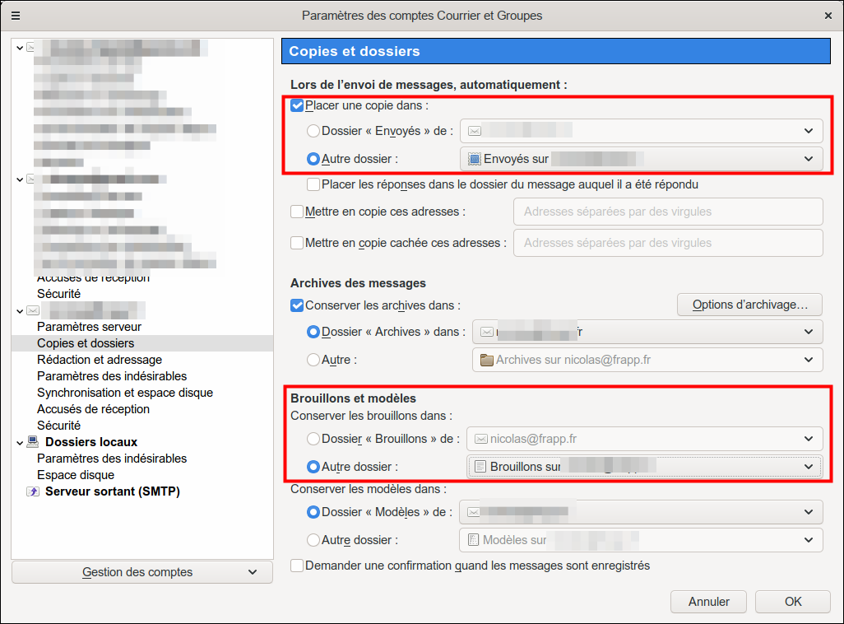This screenshot has height=624, width=844.
Task: Open Synchronisation et espace disque settings
Action: click(x=125, y=393)
